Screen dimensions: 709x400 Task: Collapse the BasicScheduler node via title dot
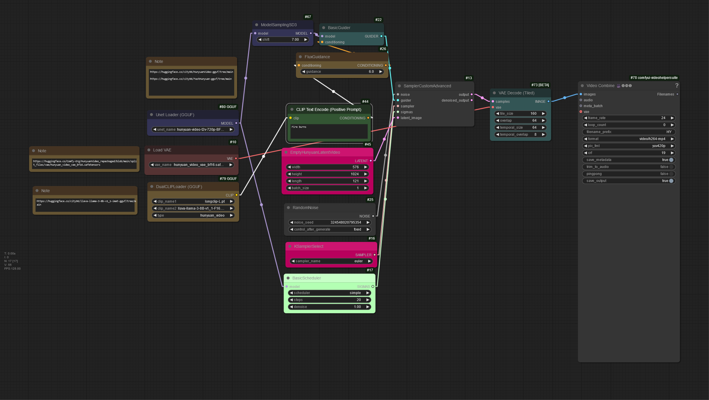[288, 278]
